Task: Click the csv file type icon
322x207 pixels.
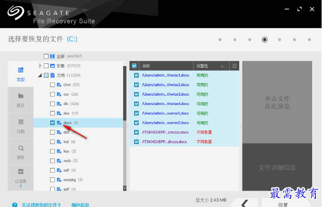Action: coord(59,94)
